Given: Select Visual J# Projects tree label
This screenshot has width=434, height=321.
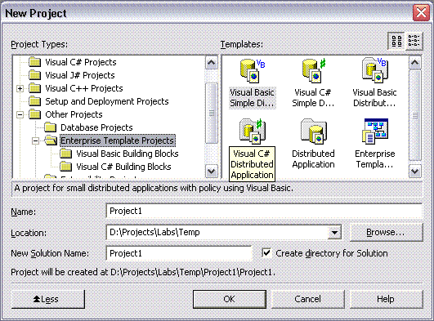Looking at the screenshot, I should click(x=80, y=75).
